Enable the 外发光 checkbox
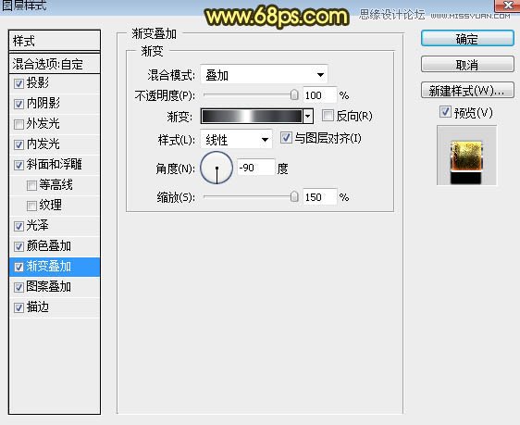The height and width of the screenshot is (425, 520). coord(19,124)
